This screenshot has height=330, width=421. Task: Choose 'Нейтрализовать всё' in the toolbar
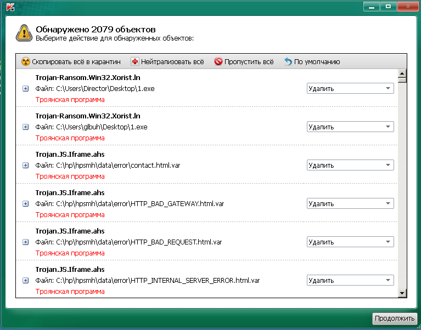click(172, 62)
